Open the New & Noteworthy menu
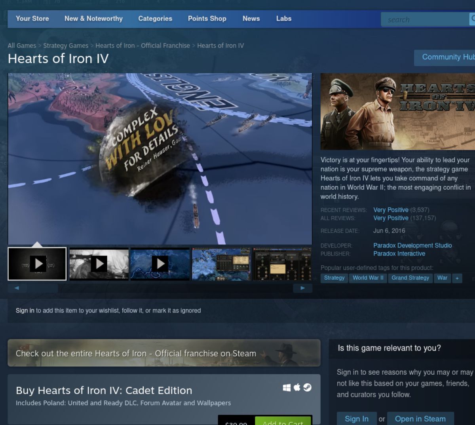 (x=93, y=19)
